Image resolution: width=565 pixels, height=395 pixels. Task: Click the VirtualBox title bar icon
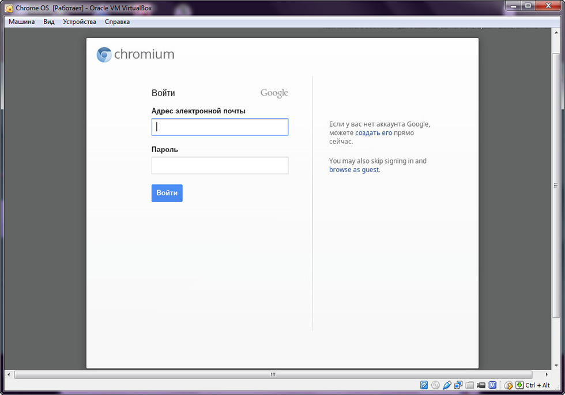[x=9, y=8]
